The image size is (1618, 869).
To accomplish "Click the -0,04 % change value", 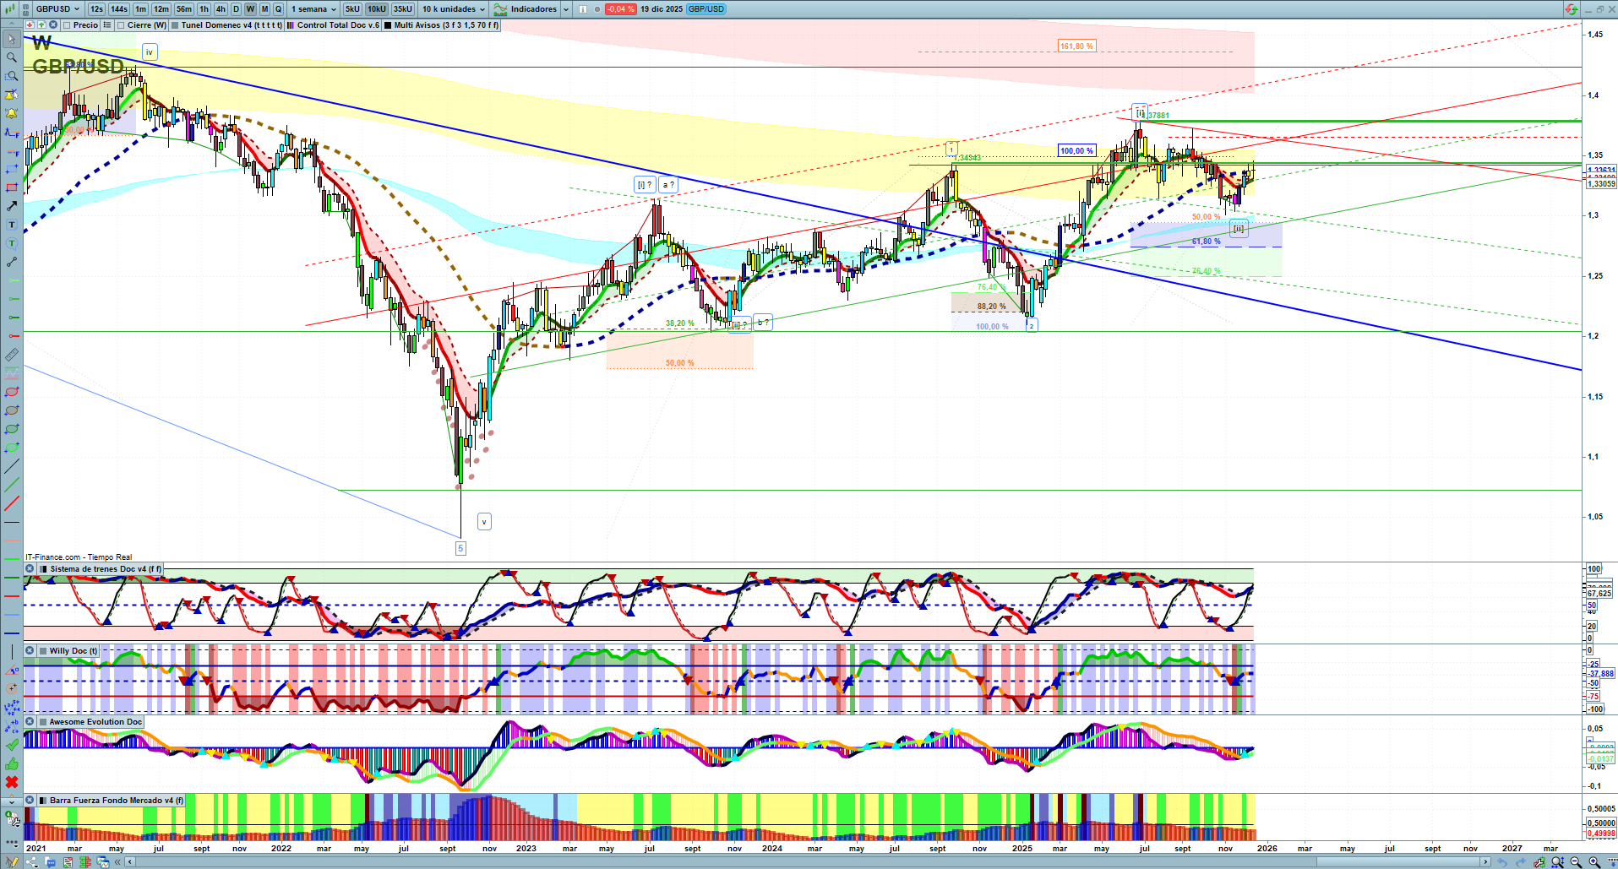I will (621, 9).
